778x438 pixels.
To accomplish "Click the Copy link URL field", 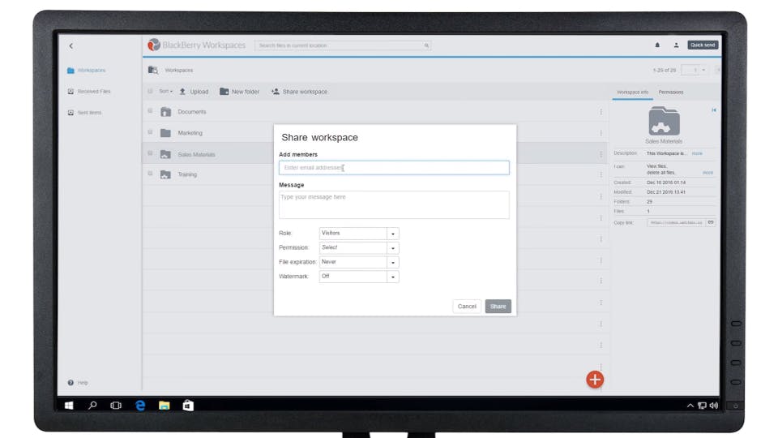I will 677,222.
